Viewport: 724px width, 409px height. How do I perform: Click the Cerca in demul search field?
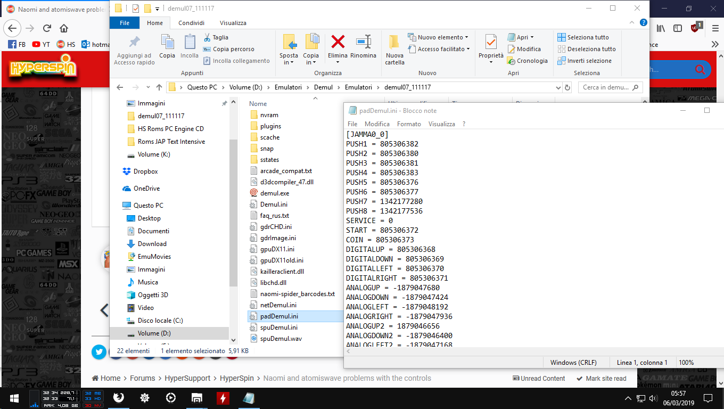pos(607,87)
